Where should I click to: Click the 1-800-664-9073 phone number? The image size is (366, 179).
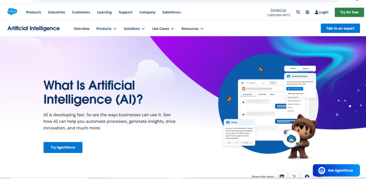click(278, 15)
